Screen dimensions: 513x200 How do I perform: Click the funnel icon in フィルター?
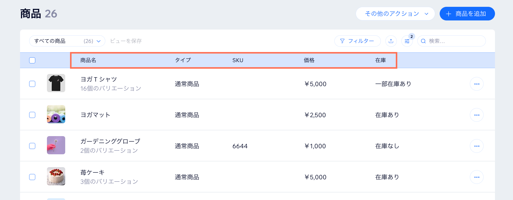[342, 41]
